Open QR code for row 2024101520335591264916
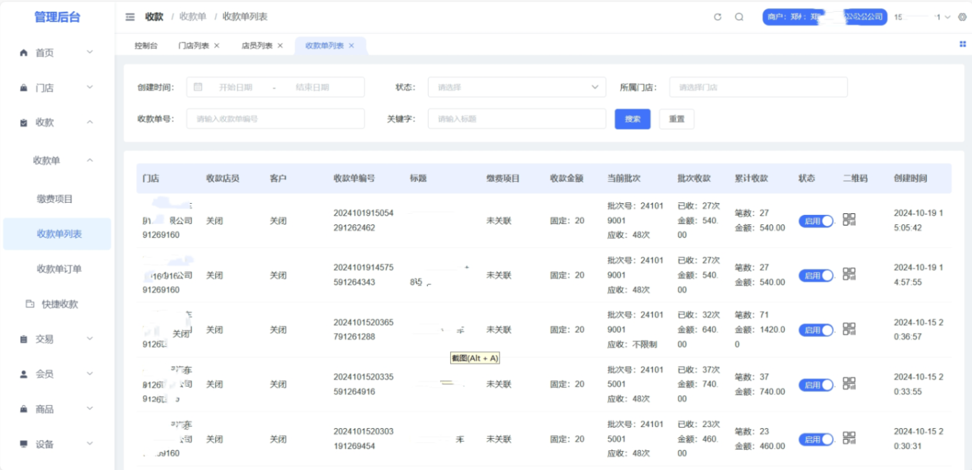The width and height of the screenshot is (972, 470). tap(849, 383)
